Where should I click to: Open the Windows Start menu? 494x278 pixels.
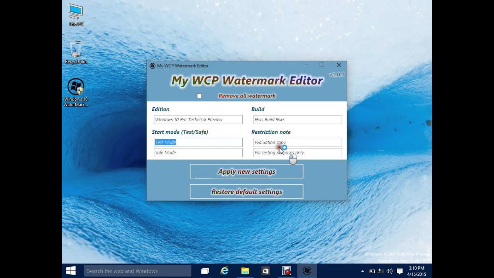click(x=71, y=271)
